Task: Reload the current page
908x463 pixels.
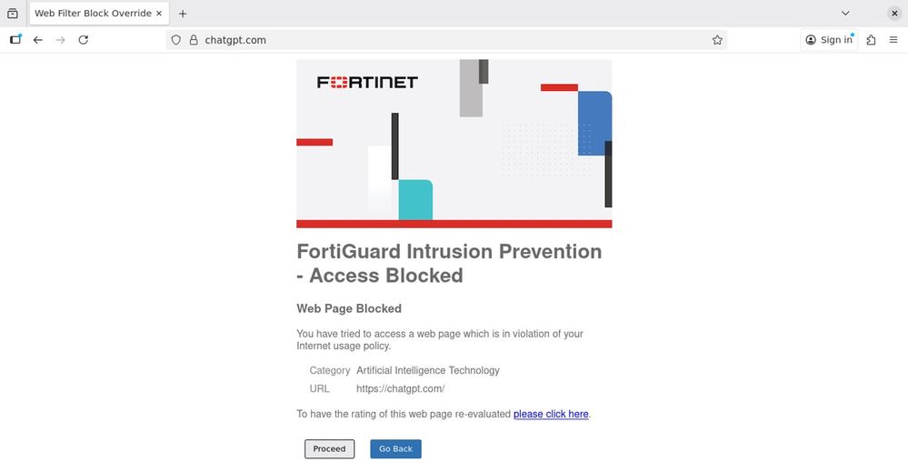Action: (84, 40)
